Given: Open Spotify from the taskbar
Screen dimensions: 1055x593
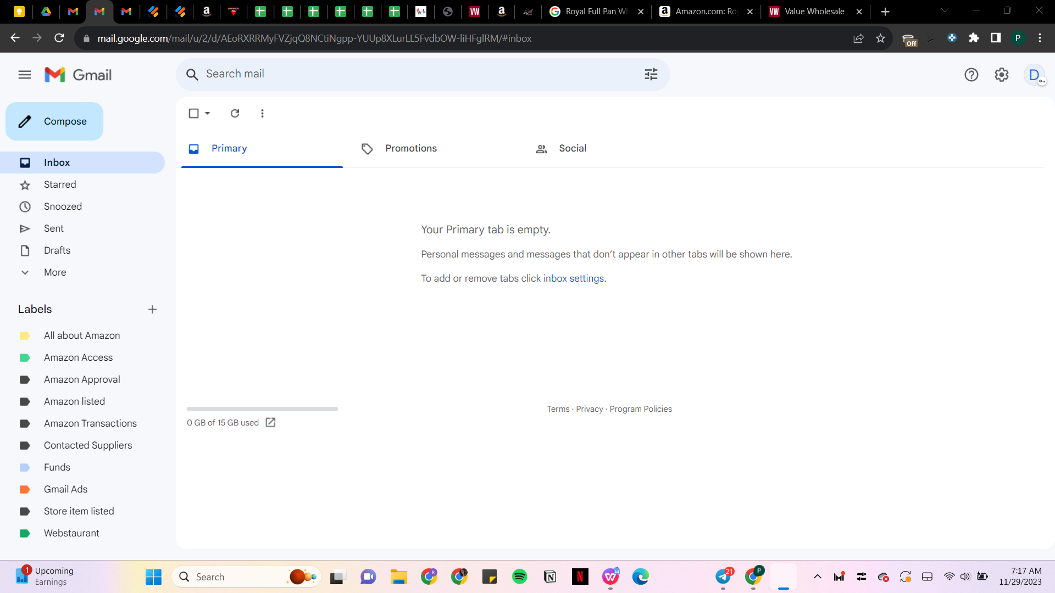Looking at the screenshot, I should (519, 577).
